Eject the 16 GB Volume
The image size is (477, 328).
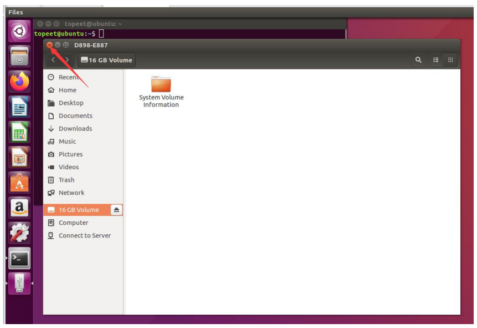(116, 210)
